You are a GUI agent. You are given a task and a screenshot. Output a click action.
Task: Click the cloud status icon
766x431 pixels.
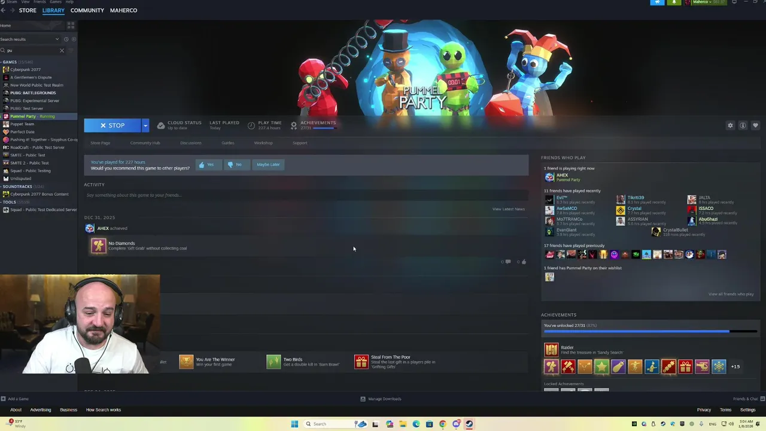click(x=160, y=125)
